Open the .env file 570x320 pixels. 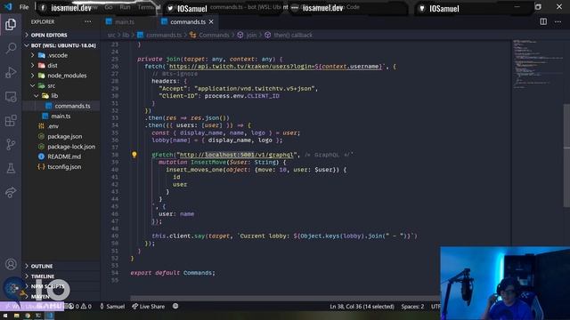[53, 126]
